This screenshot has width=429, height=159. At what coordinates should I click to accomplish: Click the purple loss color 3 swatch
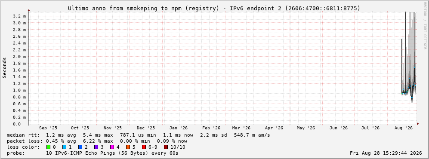click(96, 147)
